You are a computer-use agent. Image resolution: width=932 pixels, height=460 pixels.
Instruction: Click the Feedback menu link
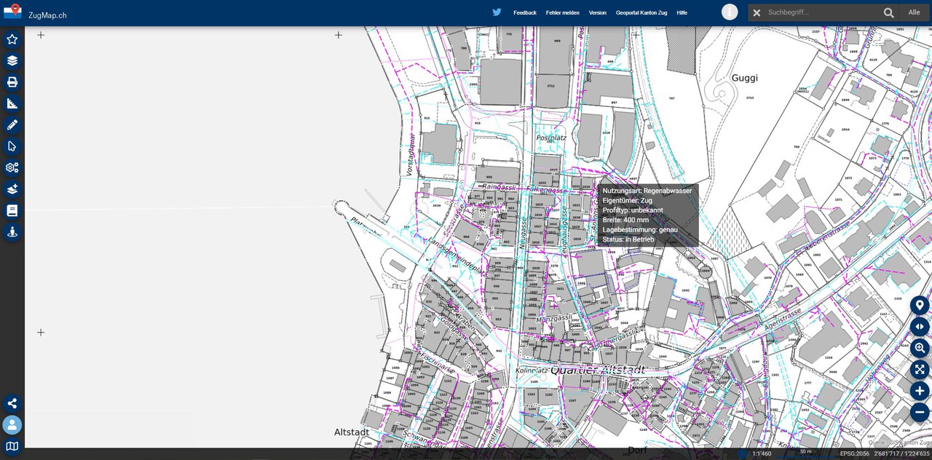click(x=524, y=12)
